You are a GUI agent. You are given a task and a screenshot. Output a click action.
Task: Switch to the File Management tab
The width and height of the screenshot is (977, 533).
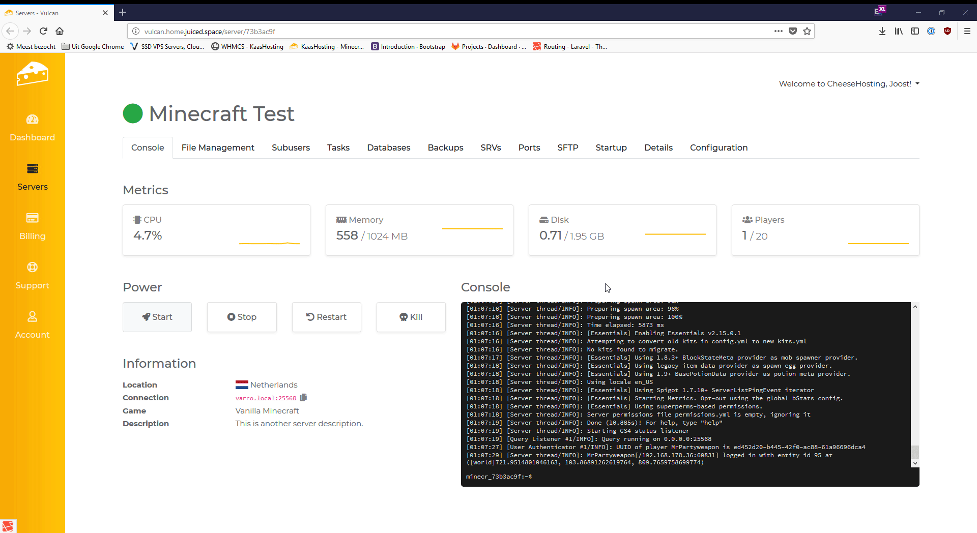pos(218,148)
